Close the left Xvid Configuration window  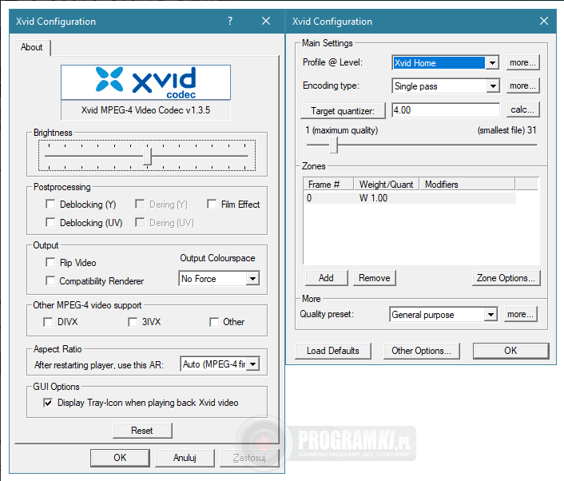(x=266, y=21)
